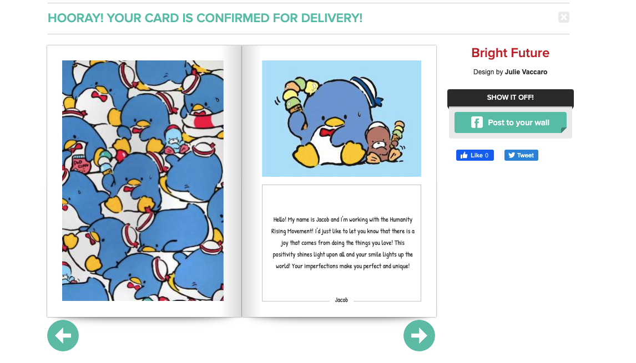The height and width of the screenshot is (363, 636).
Task: Open the designer Julie Vaccaro link
Action: 526,71
